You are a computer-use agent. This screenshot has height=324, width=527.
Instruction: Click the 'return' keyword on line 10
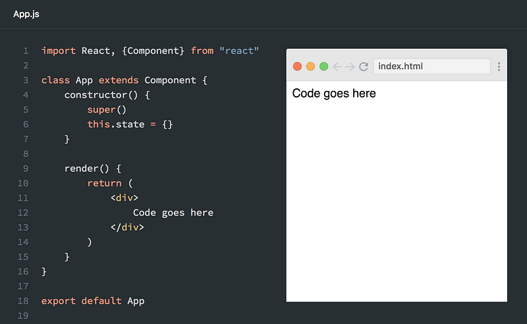[x=104, y=183]
